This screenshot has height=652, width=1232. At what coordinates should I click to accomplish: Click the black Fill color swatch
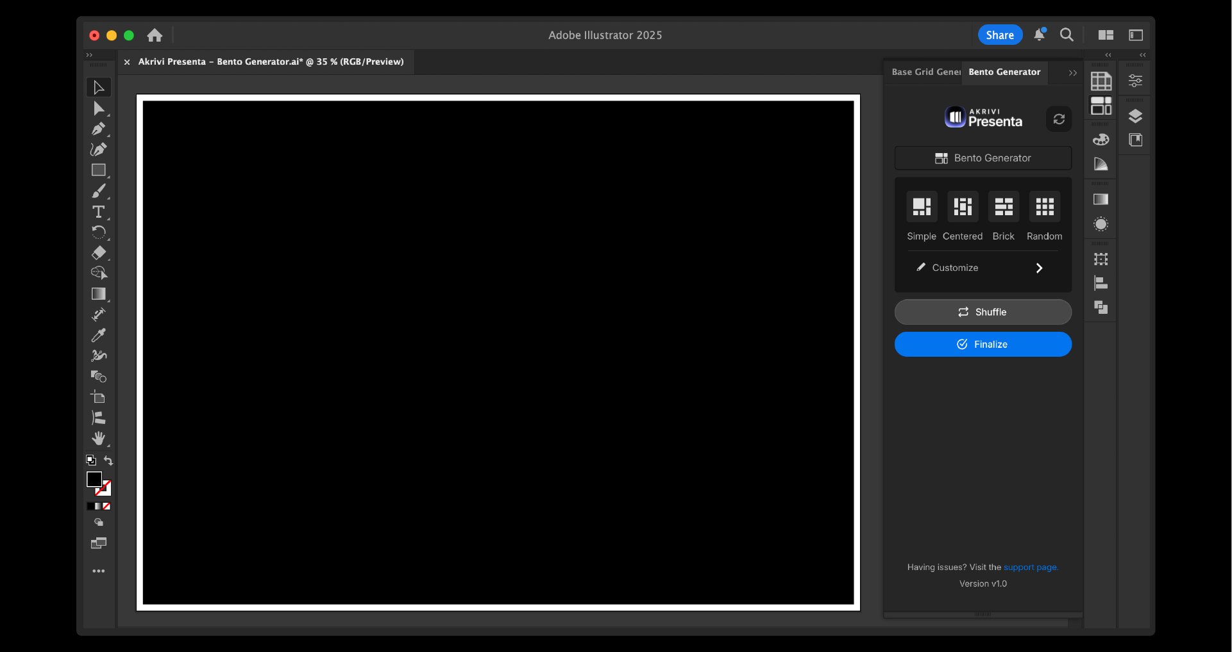pyautogui.click(x=94, y=479)
